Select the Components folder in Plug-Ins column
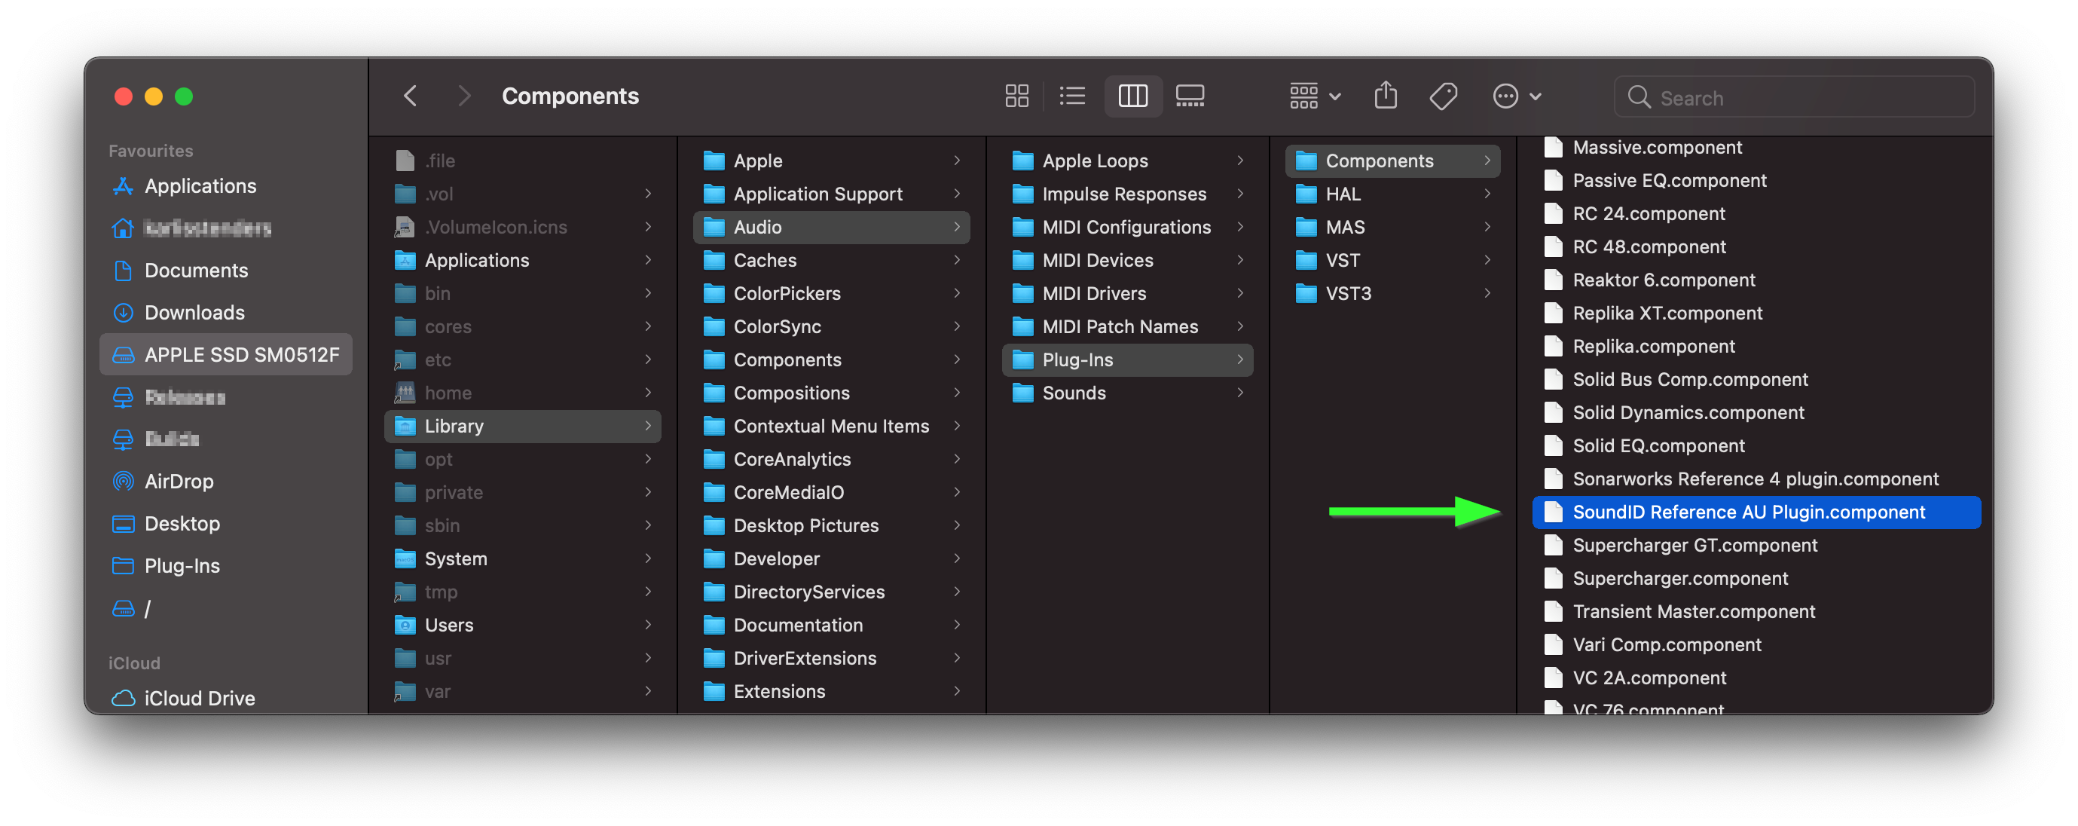2078x826 pixels. [x=1392, y=161]
